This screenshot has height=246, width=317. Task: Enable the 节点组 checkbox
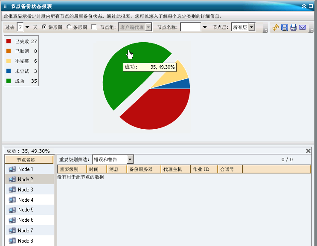coord(94,27)
